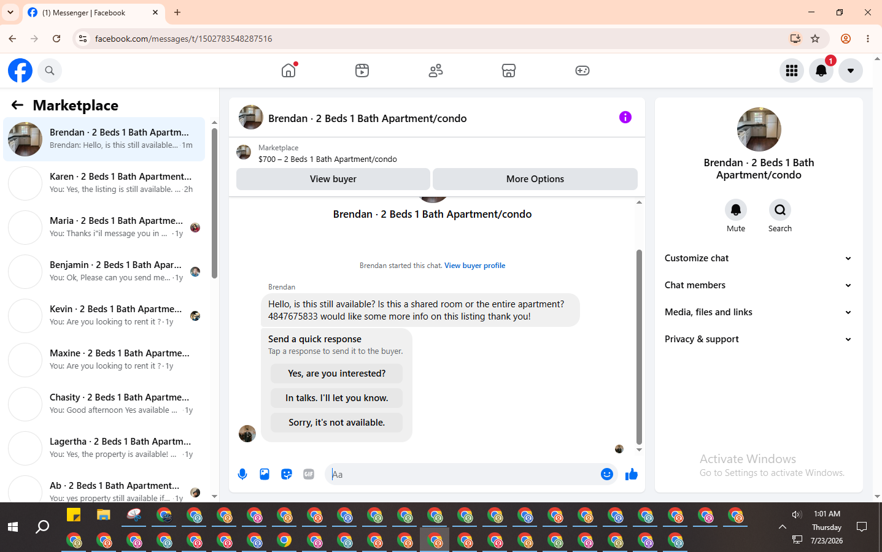Open Lagertha's 2 Beds 1 Bath conversation
Viewport: 882px width, 552px height.
click(104, 448)
